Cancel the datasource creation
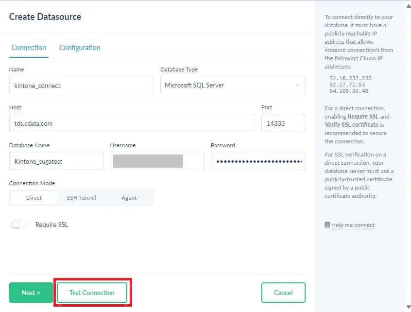The height and width of the screenshot is (312, 411). click(283, 293)
